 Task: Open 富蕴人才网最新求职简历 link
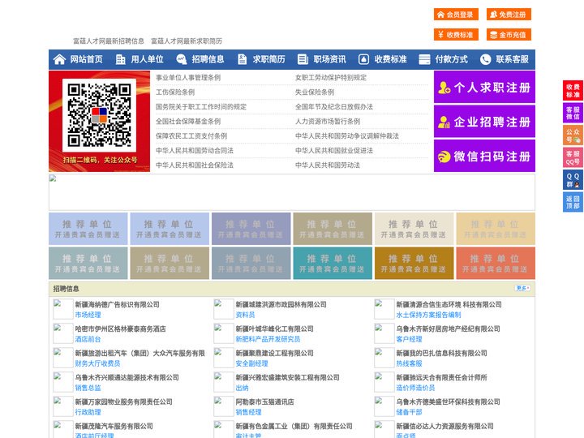[187, 41]
